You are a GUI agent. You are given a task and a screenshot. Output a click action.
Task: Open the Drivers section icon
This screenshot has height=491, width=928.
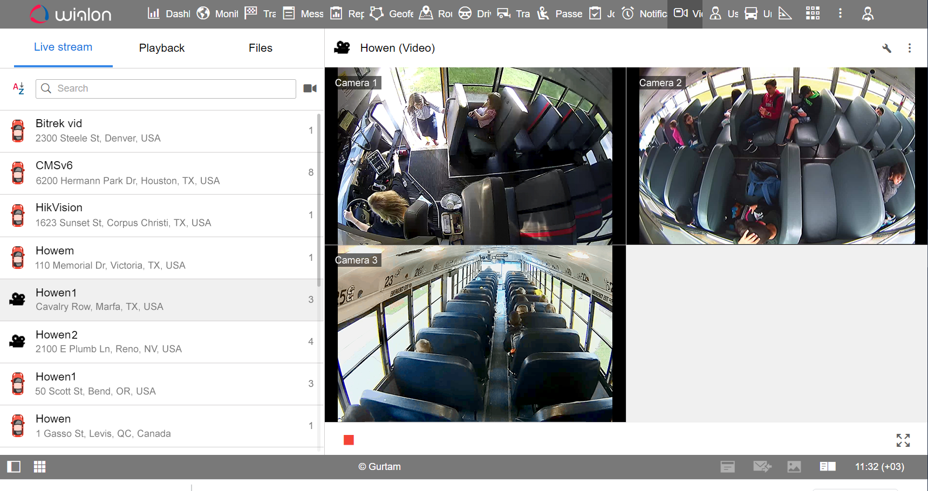point(464,13)
